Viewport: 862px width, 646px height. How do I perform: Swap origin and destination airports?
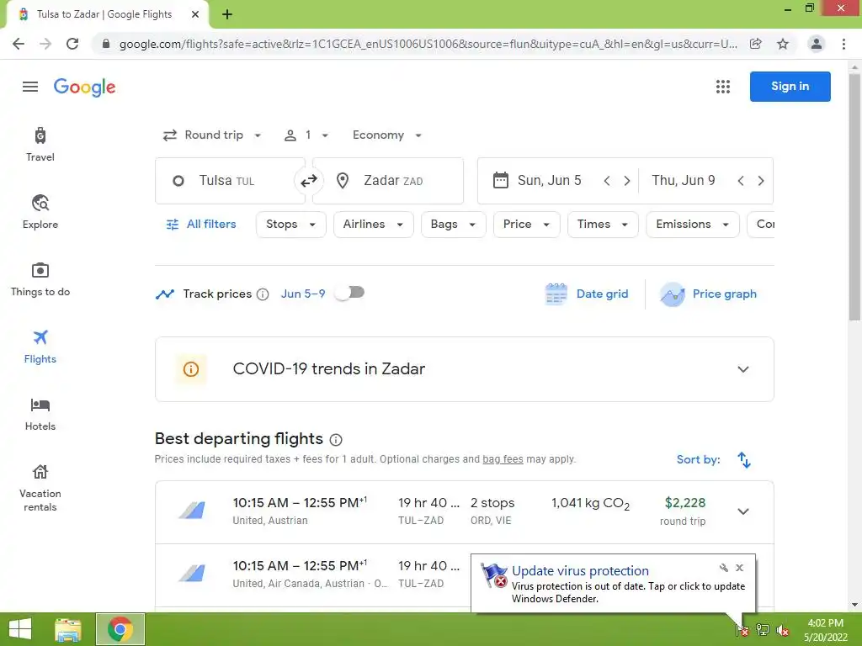tap(308, 181)
